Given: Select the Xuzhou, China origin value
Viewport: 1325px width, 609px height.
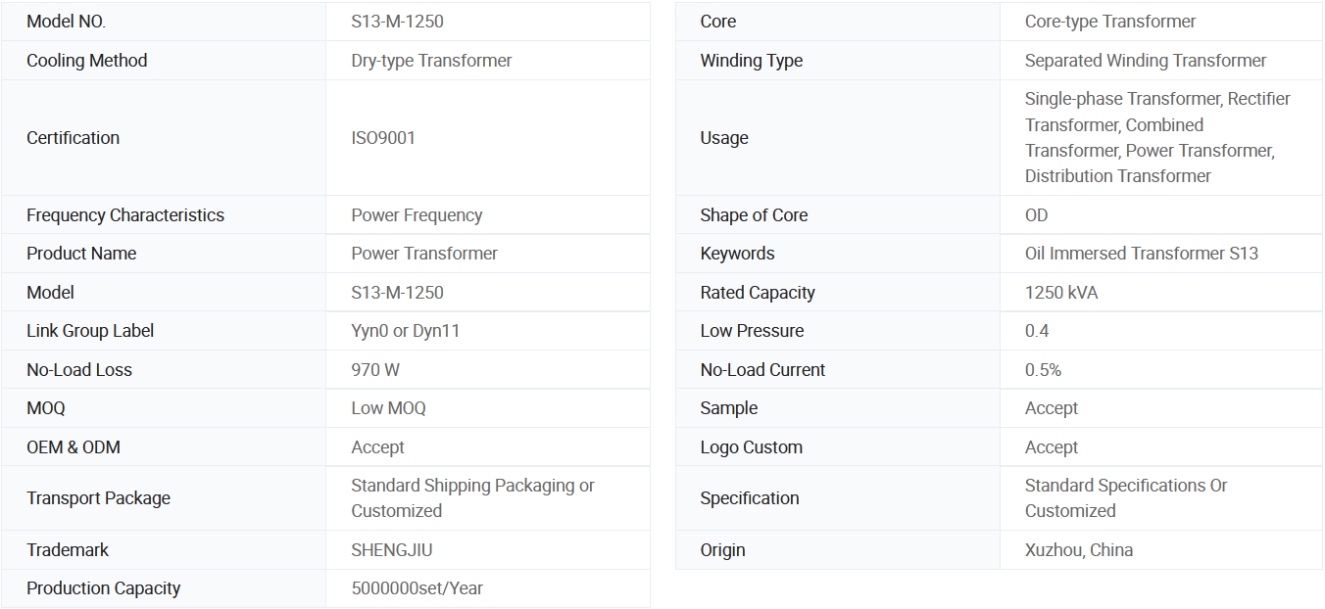Looking at the screenshot, I should click(1078, 550).
